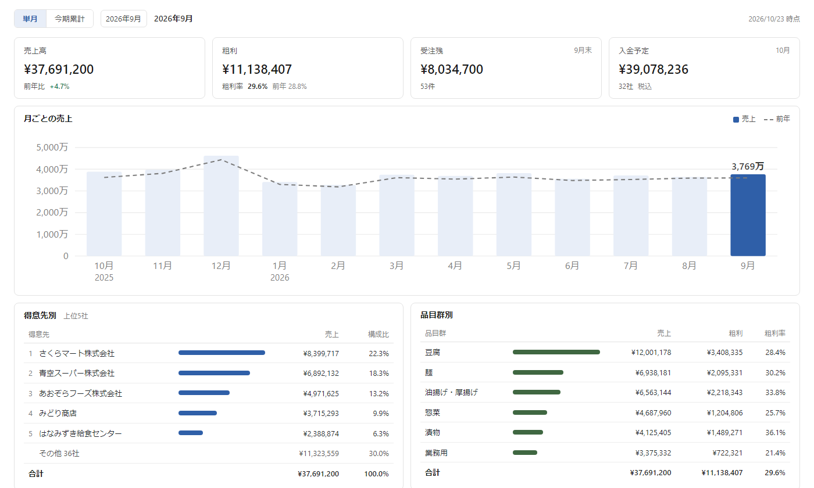The height and width of the screenshot is (488, 814).
Task: Click the +4.7% year-over-year value
Action: click(x=59, y=87)
